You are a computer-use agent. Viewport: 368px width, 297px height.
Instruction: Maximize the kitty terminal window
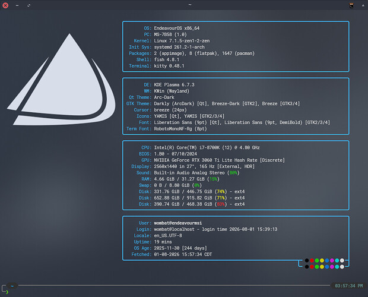point(28,5)
